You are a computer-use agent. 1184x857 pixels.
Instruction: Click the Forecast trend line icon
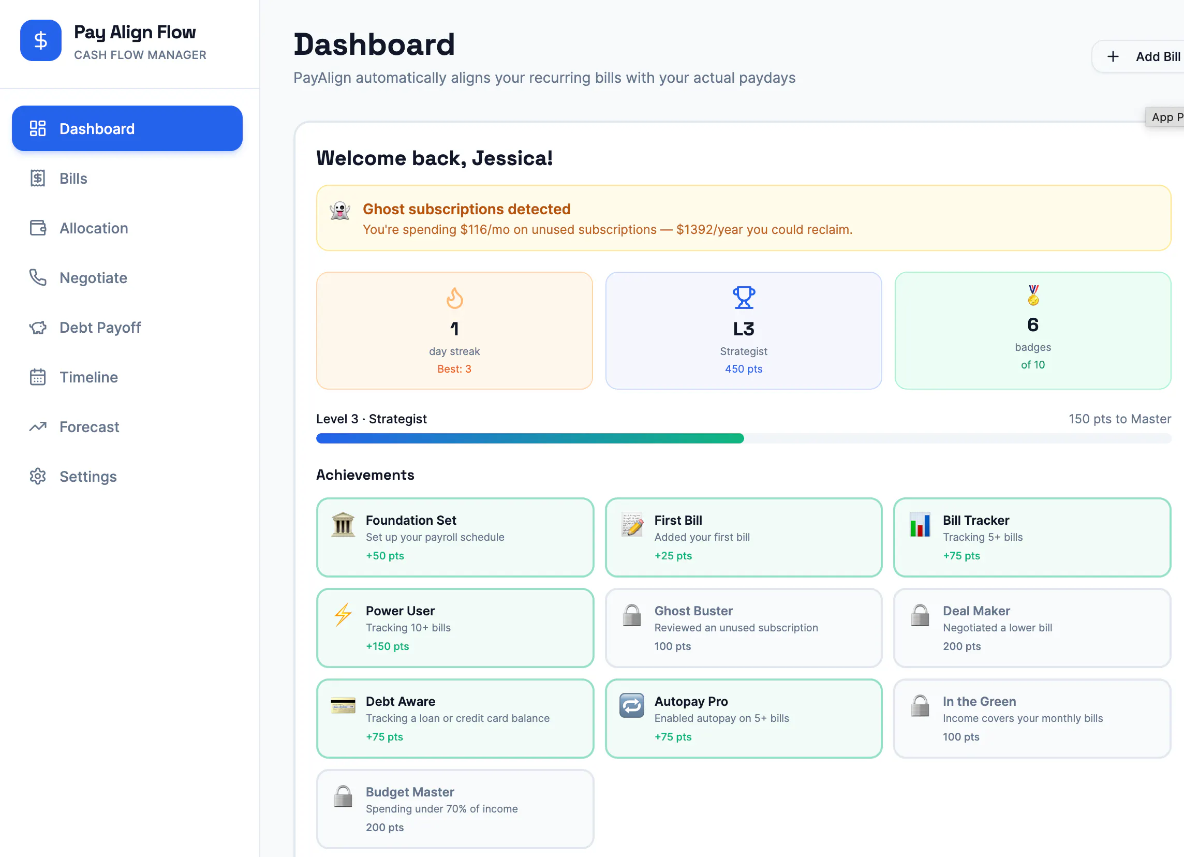coord(38,426)
